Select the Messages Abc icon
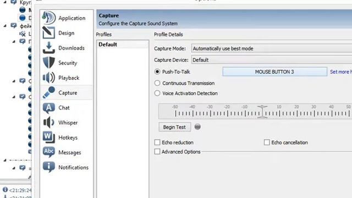 49,152
